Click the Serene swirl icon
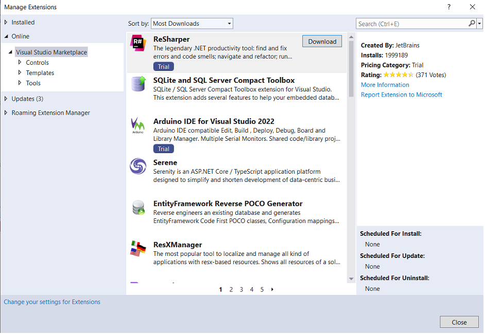Screen dimensions: 485x334 138,166
